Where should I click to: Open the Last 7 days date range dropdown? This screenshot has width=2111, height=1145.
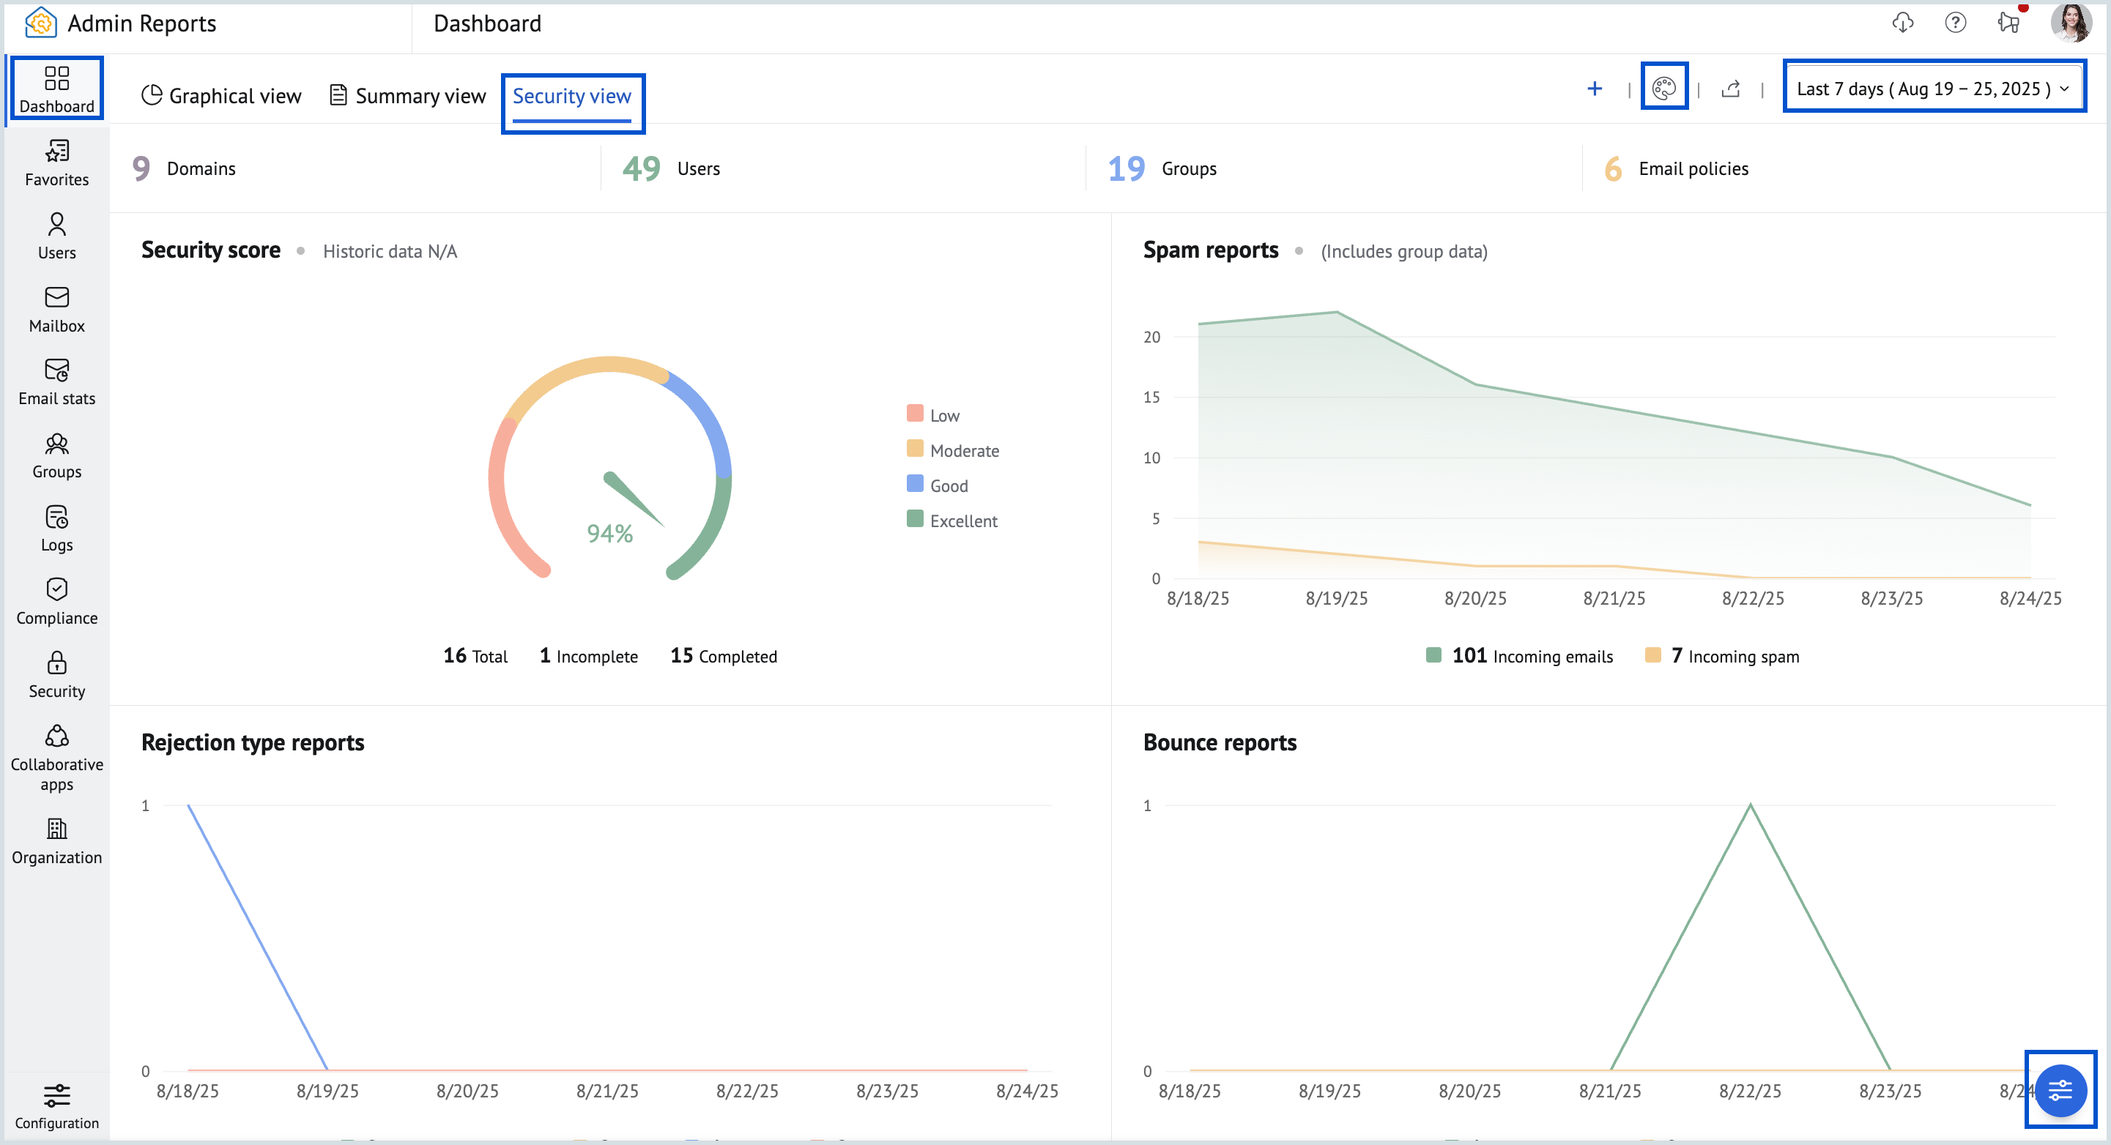[x=1933, y=89]
